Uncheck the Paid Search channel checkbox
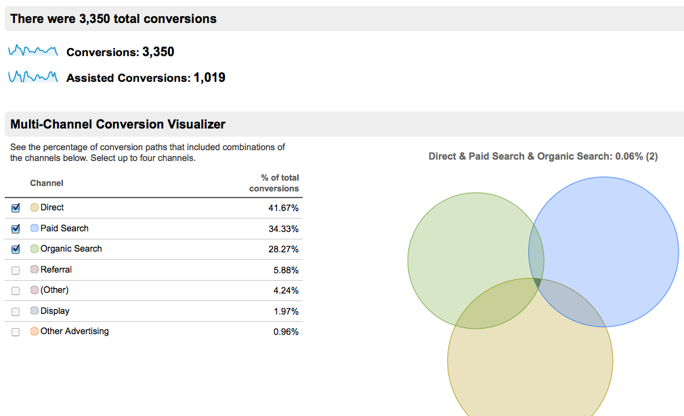The width and height of the screenshot is (684, 416). click(x=16, y=228)
